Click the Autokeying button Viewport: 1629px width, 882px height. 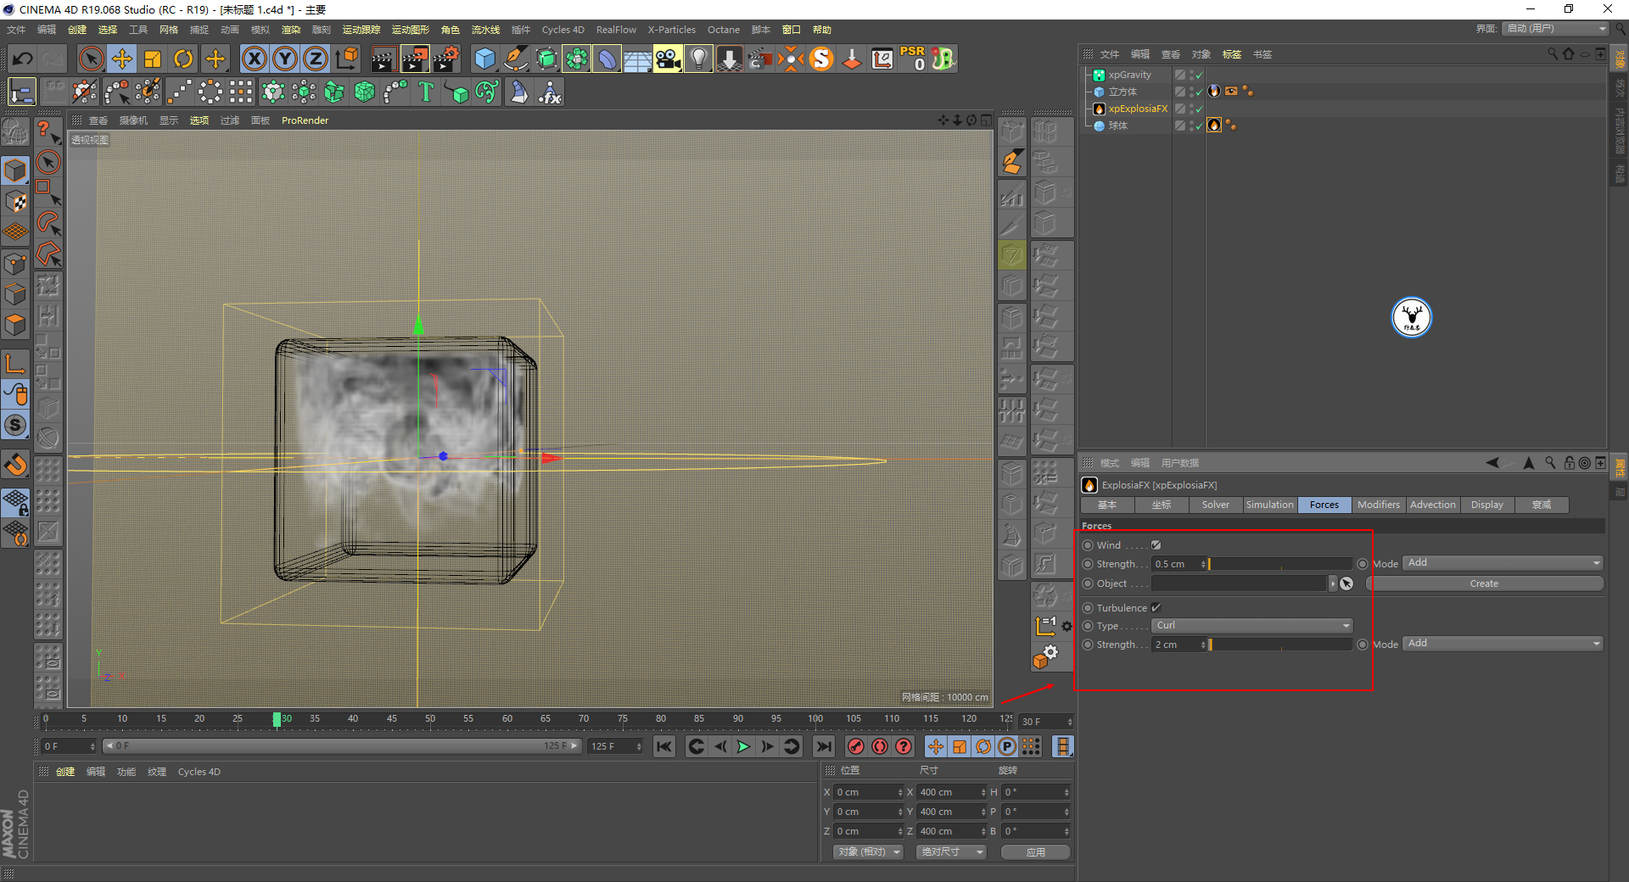coord(880,746)
